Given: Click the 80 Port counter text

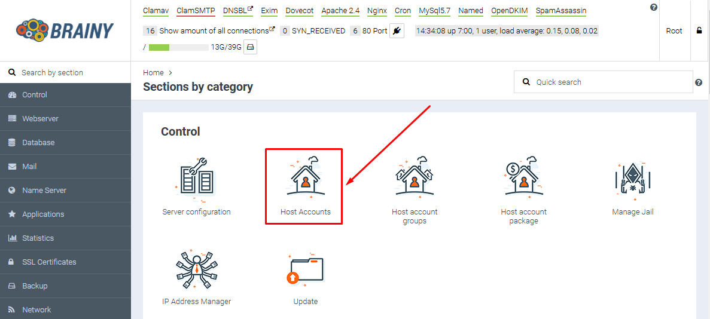Looking at the screenshot, I should click(x=375, y=31).
